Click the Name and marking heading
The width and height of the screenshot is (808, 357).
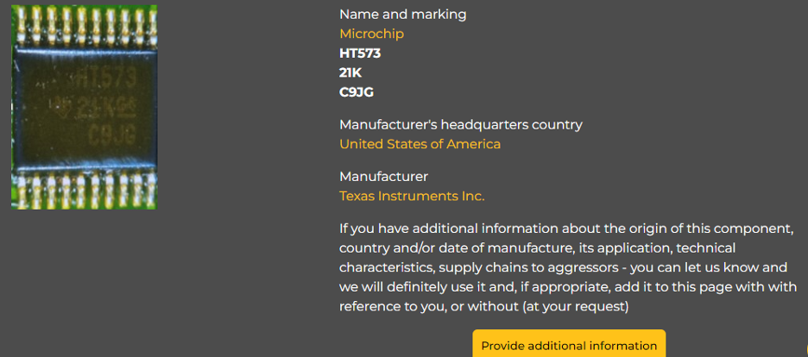[402, 14]
